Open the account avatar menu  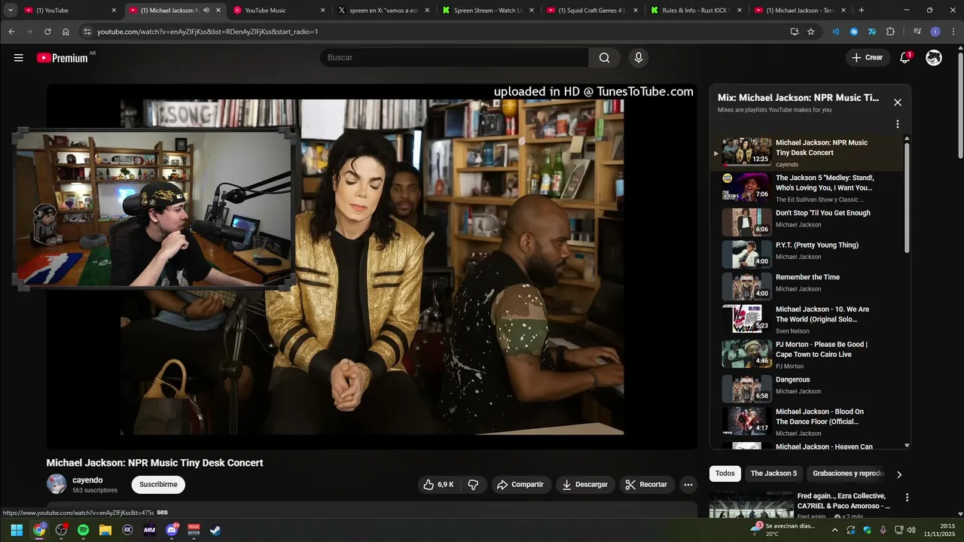click(934, 58)
